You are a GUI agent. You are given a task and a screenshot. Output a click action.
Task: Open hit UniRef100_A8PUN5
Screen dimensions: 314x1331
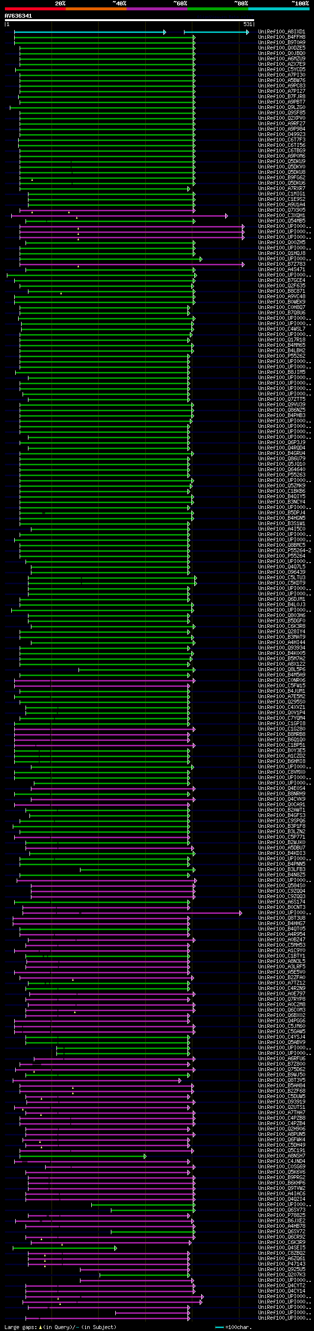(282, 1134)
